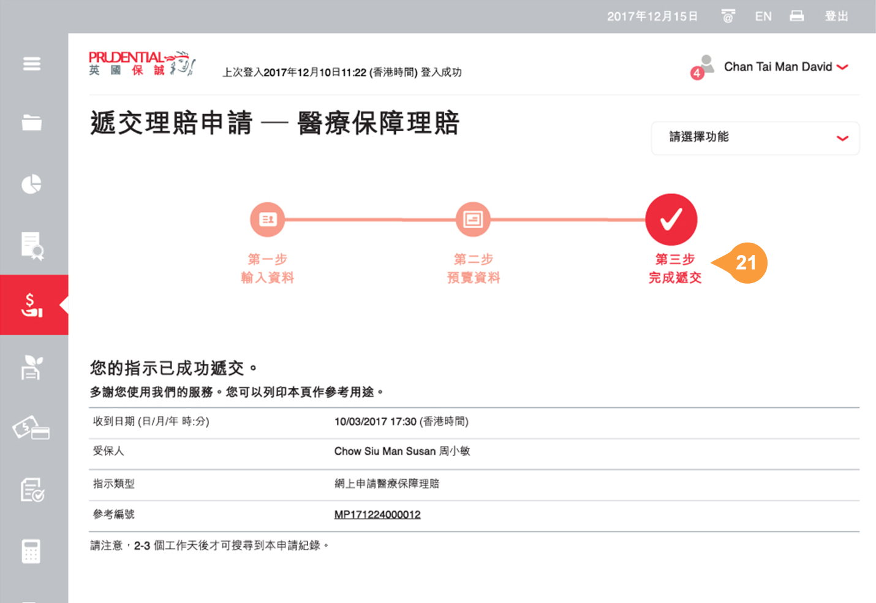
Task: Open the hamburger menu in sidebar
Action: tap(32, 64)
